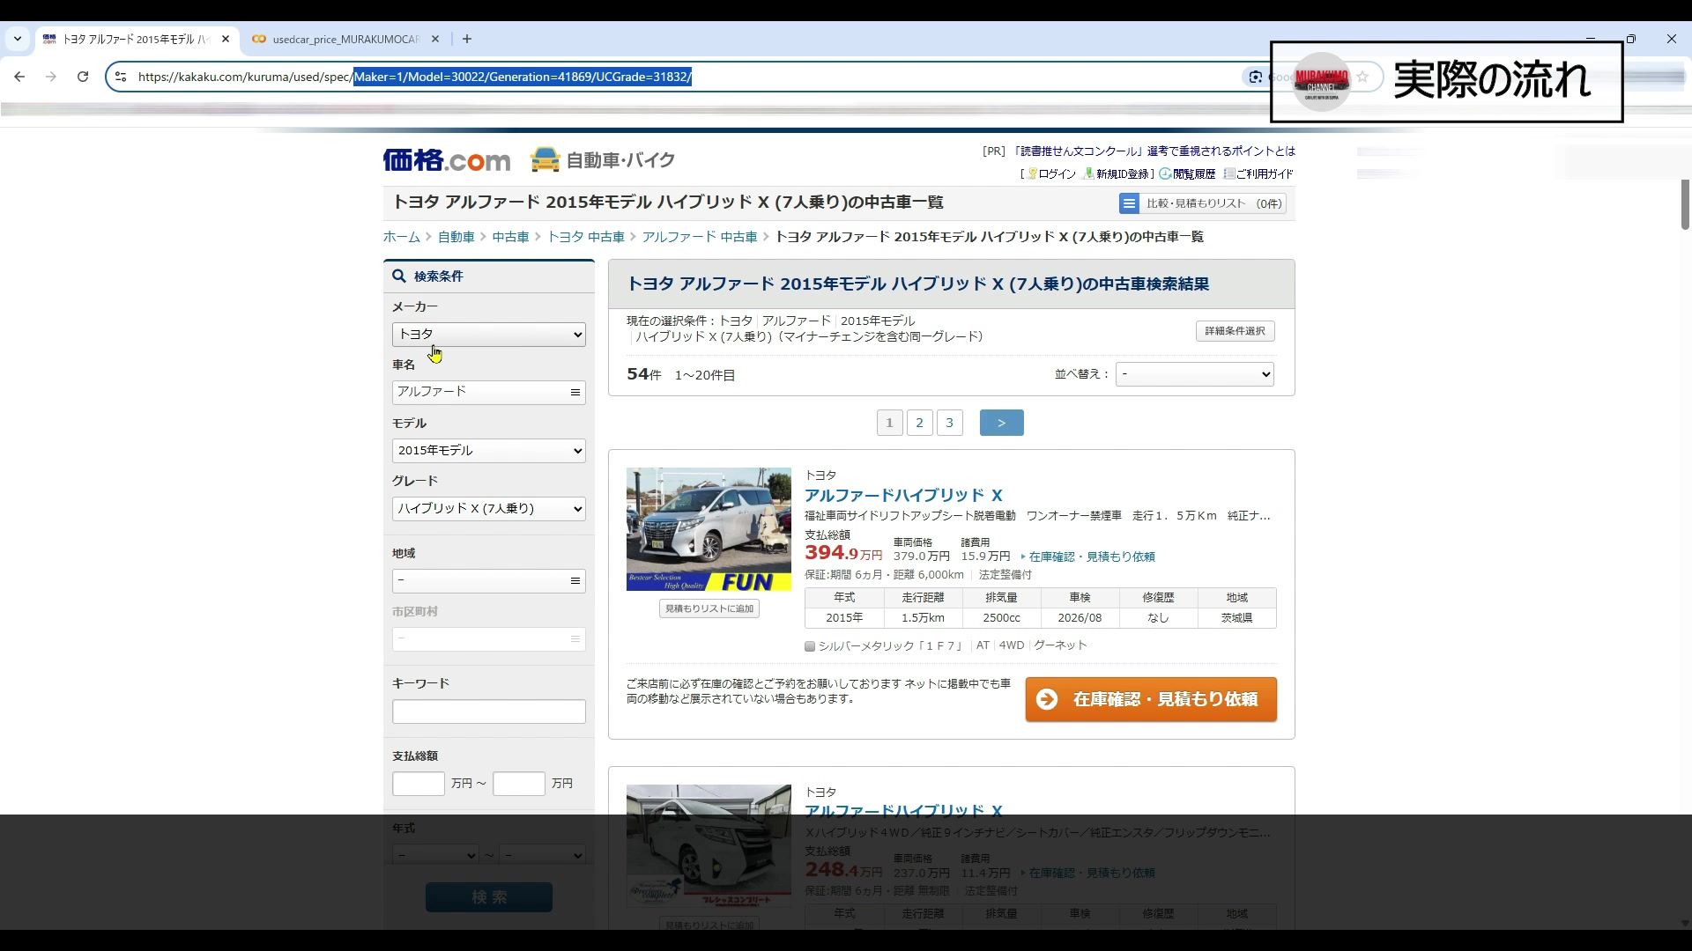This screenshot has height=951, width=1692.
Task: Open the グレード dropdown ハイブリッド X (7人乗り)
Action: tap(489, 509)
